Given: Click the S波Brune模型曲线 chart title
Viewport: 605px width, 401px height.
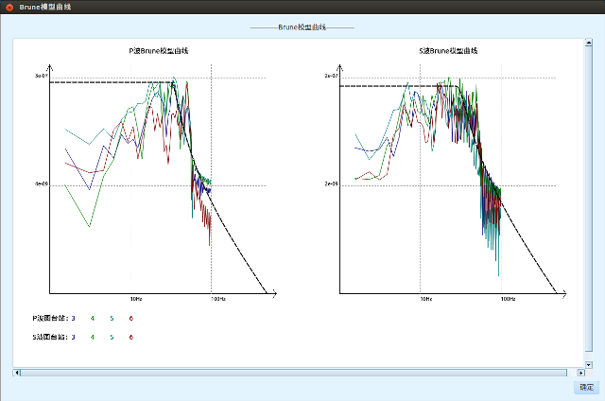Looking at the screenshot, I should point(447,50).
